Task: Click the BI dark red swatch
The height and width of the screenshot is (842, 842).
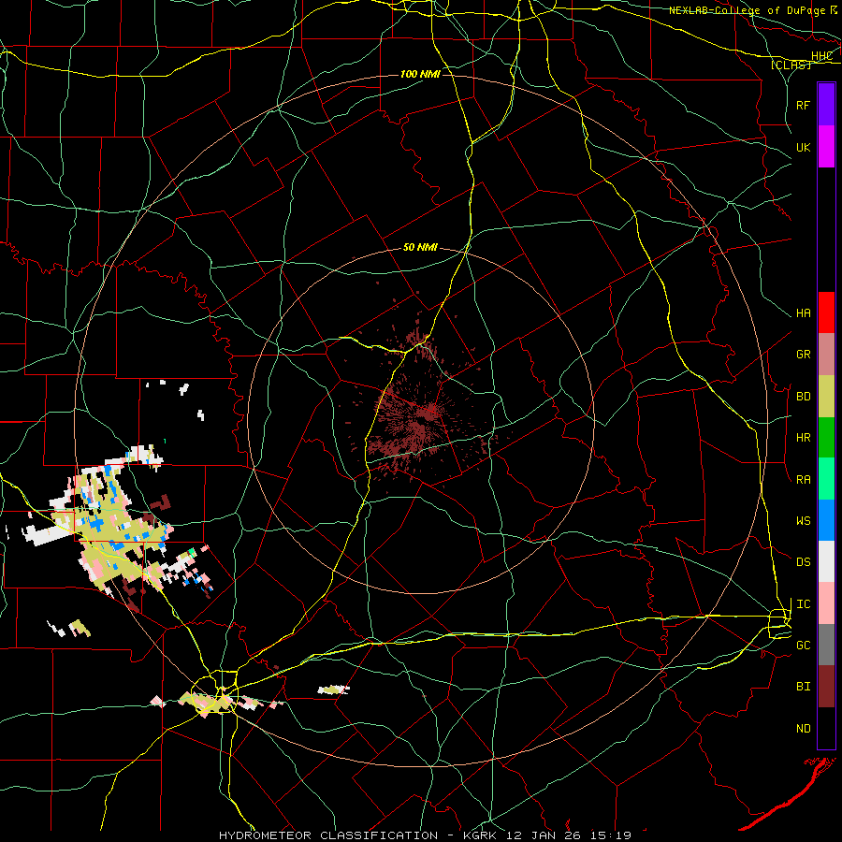Action: [826, 687]
